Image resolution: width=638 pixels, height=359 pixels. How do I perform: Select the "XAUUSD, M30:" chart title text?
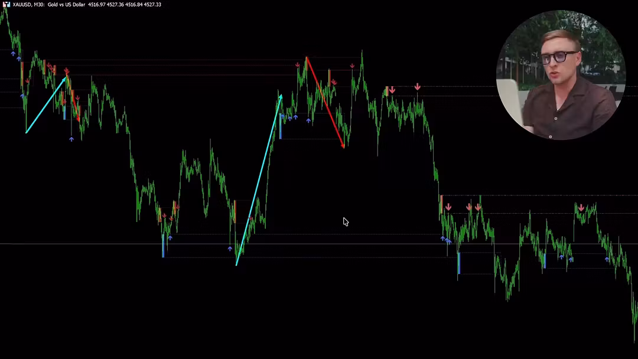[x=28, y=5]
